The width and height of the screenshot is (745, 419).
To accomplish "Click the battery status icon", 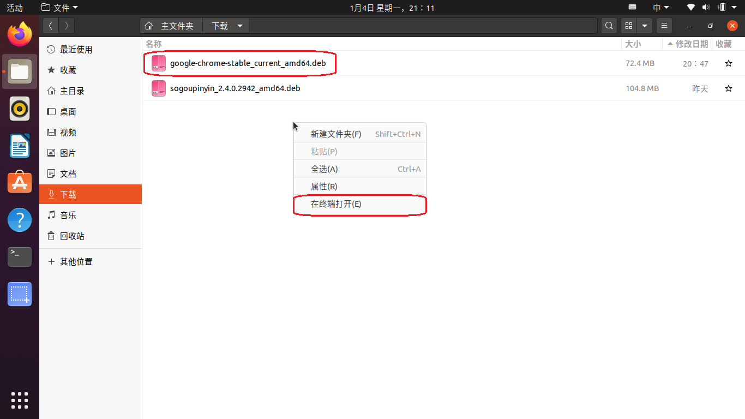I will pos(722,8).
